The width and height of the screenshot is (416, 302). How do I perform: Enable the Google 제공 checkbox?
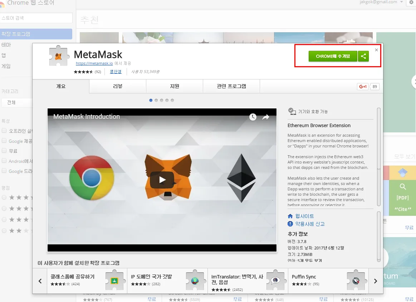4,140
